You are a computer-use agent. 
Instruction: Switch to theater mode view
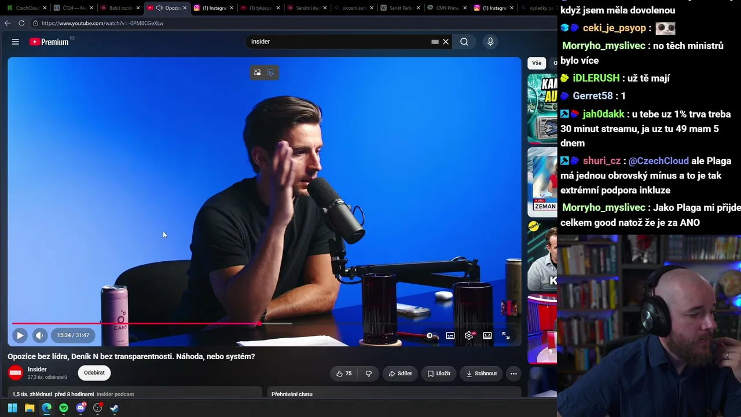(x=487, y=335)
